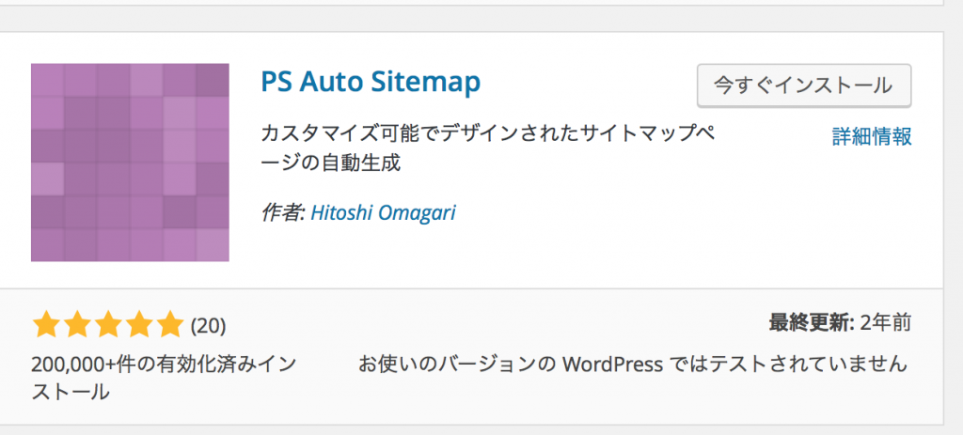
Task: Click the WordPress compatibility warning text
Action: tap(632, 363)
